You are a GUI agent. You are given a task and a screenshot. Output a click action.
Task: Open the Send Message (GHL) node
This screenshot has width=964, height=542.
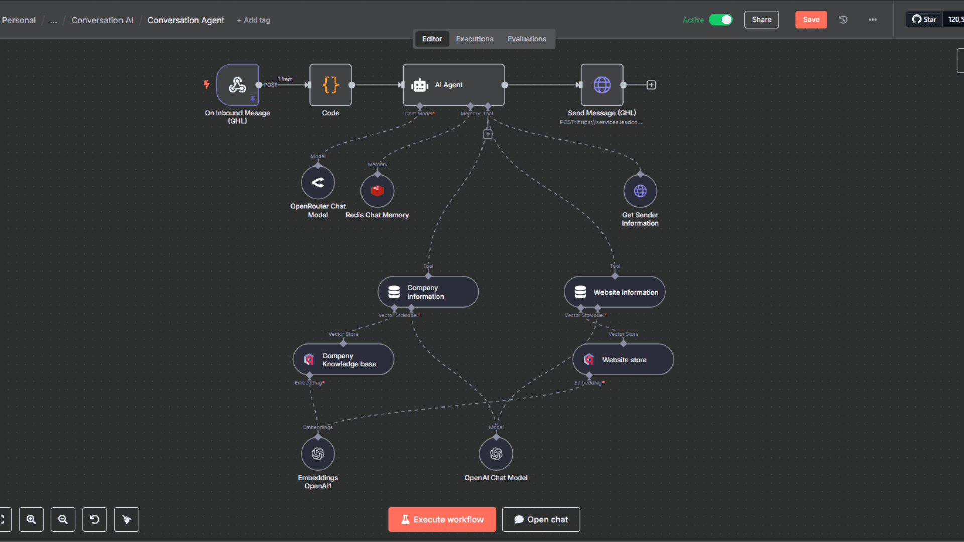coord(602,85)
